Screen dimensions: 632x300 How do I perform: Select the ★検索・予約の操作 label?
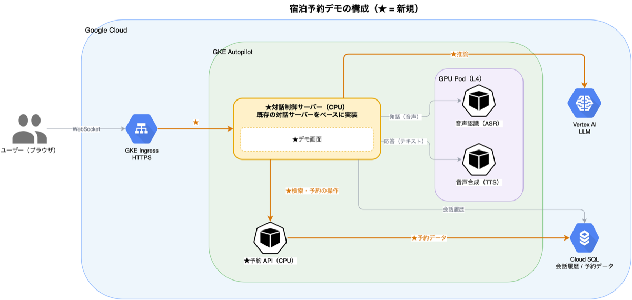(x=312, y=191)
